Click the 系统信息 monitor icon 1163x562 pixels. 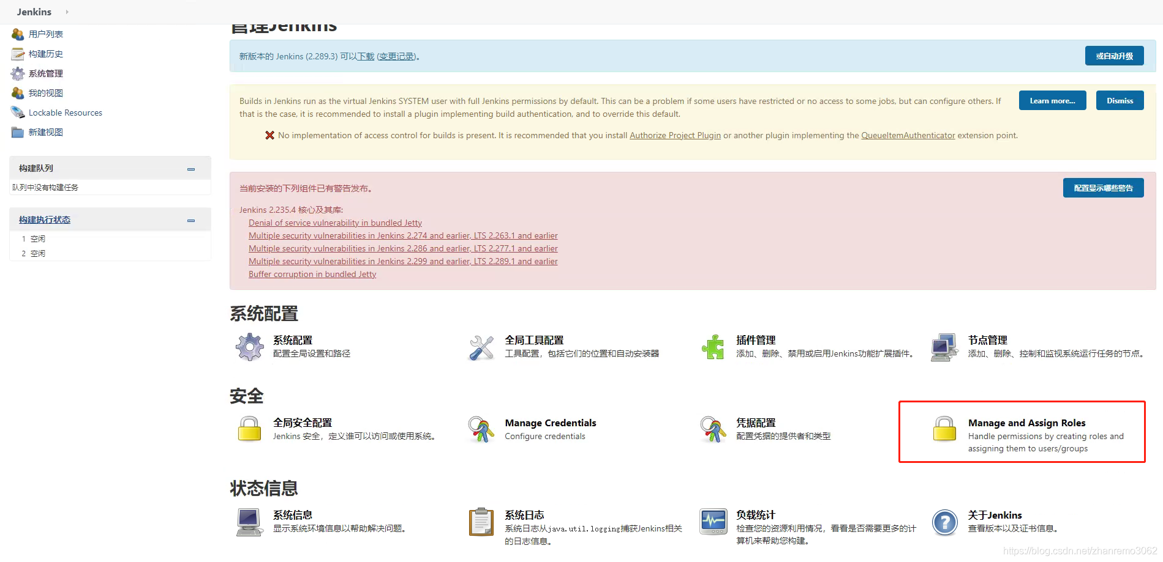pyautogui.click(x=249, y=522)
